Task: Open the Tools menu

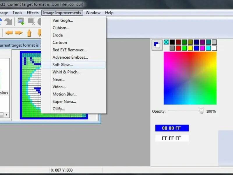Action: point(17,13)
